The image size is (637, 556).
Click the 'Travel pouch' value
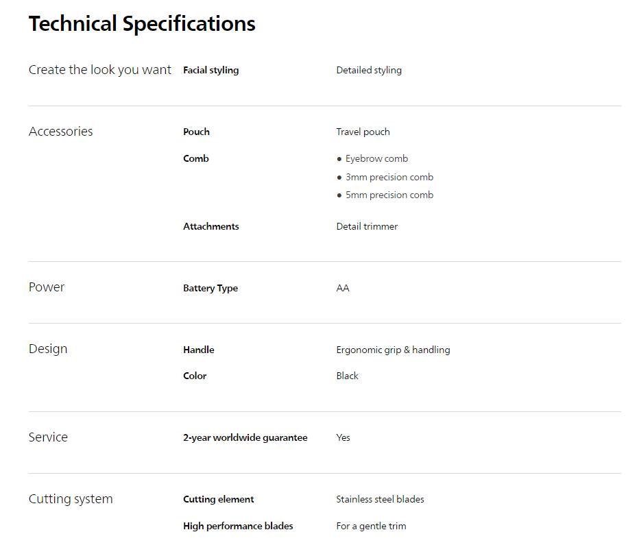coord(363,132)
